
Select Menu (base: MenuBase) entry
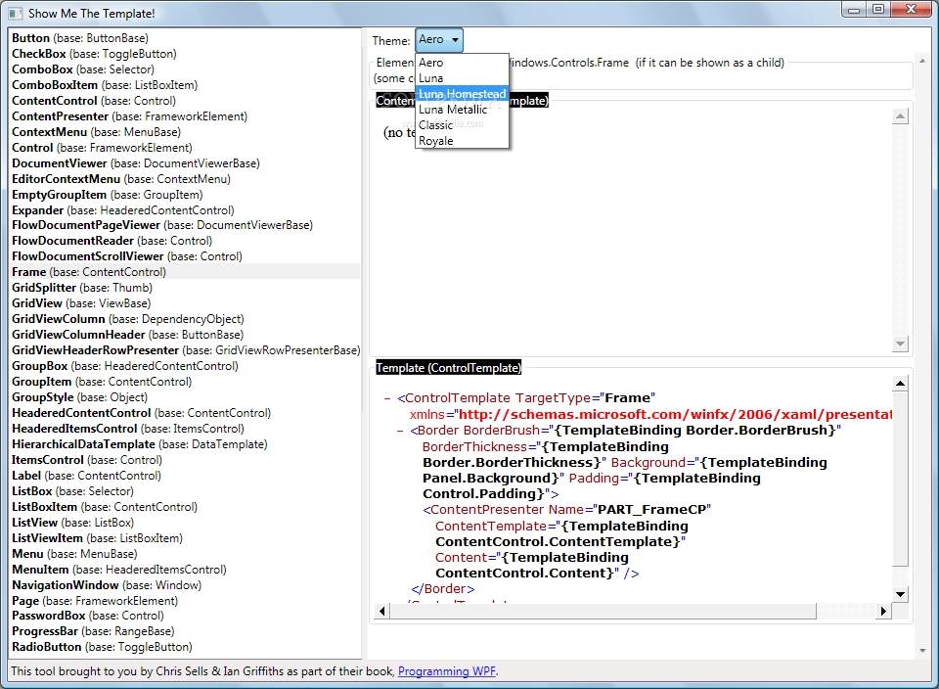click(186, 554)
